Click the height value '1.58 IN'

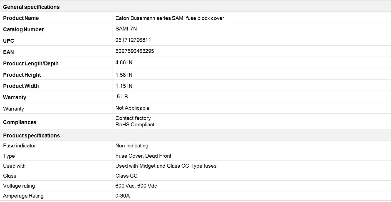pos(124,75)
